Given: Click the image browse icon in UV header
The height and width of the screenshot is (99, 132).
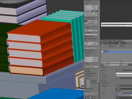Looking at the screenshot, I should pos(122,41).
